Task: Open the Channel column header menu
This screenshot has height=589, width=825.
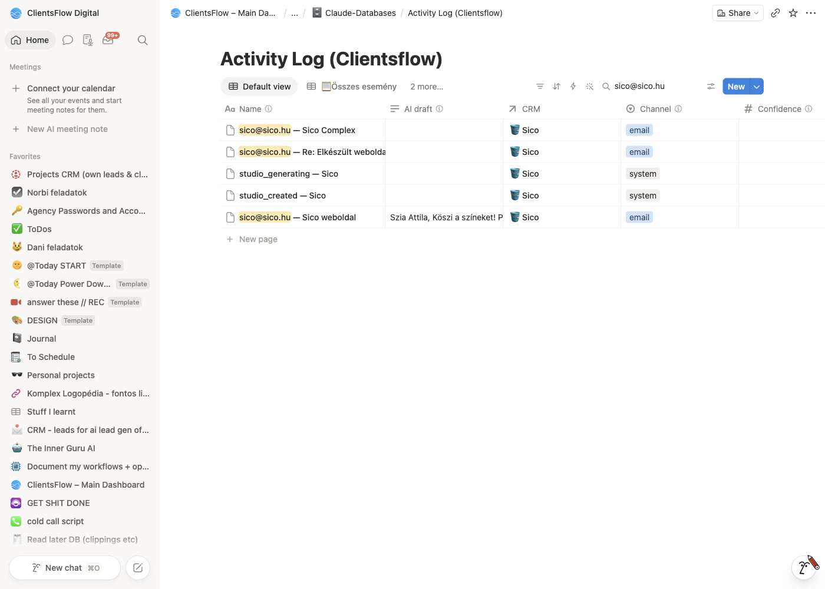Action: pos(654,109)
